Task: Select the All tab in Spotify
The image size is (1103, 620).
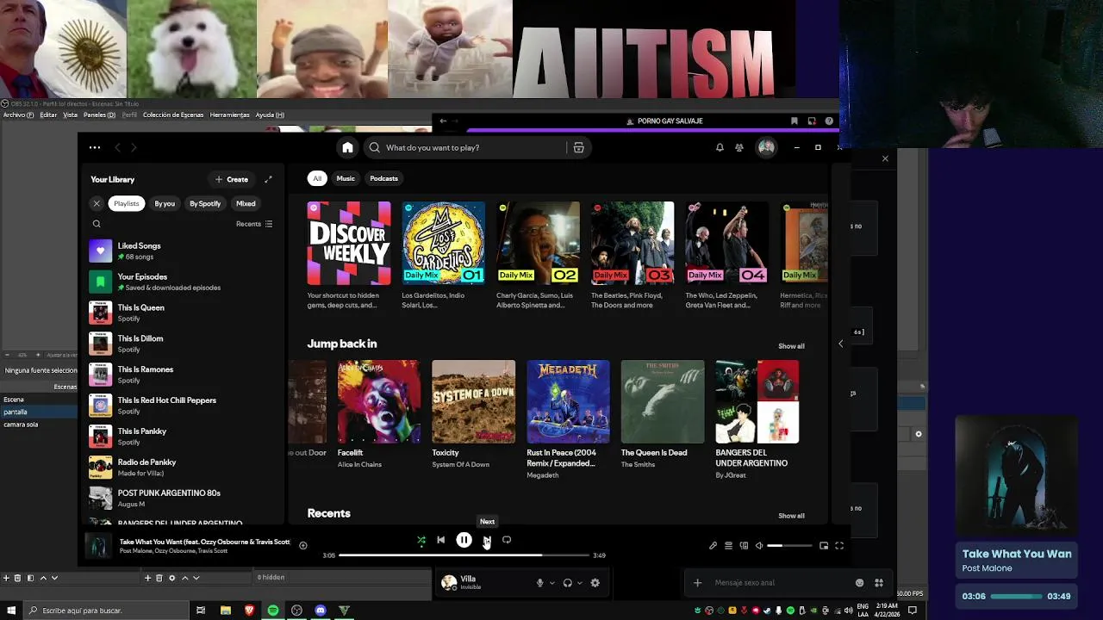Action: 317,178
